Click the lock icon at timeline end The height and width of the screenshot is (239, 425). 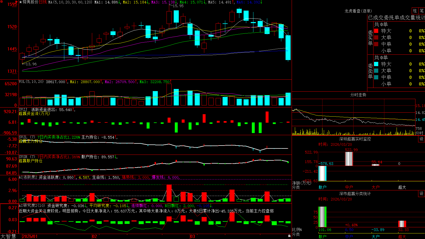click(289, 236)
